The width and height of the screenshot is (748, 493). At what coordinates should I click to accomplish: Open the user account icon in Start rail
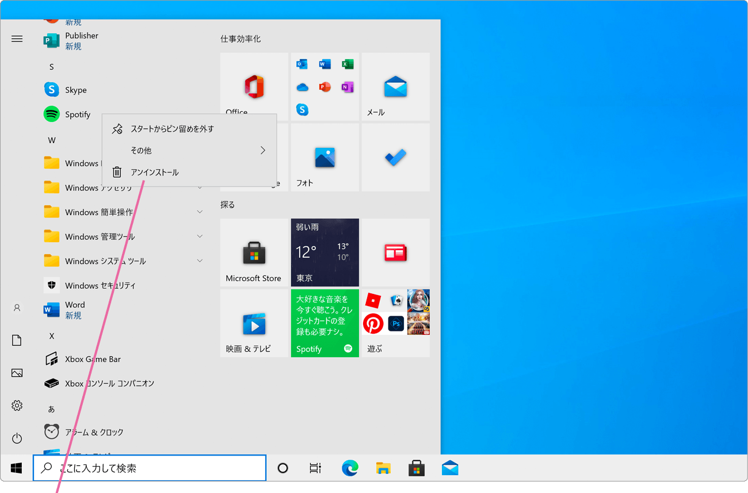17,308
